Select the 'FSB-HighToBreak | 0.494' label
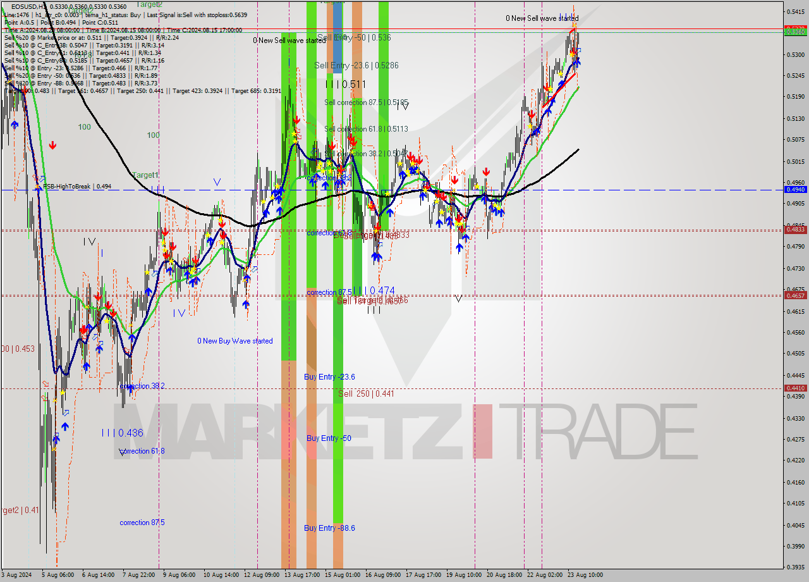This screenshot has height=582, width=809. pos(77,187)
